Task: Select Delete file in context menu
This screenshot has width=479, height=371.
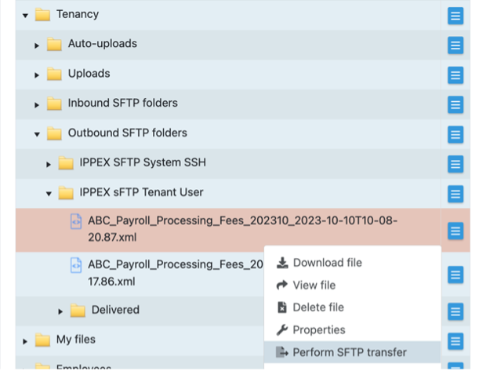Action: point(318,307)
